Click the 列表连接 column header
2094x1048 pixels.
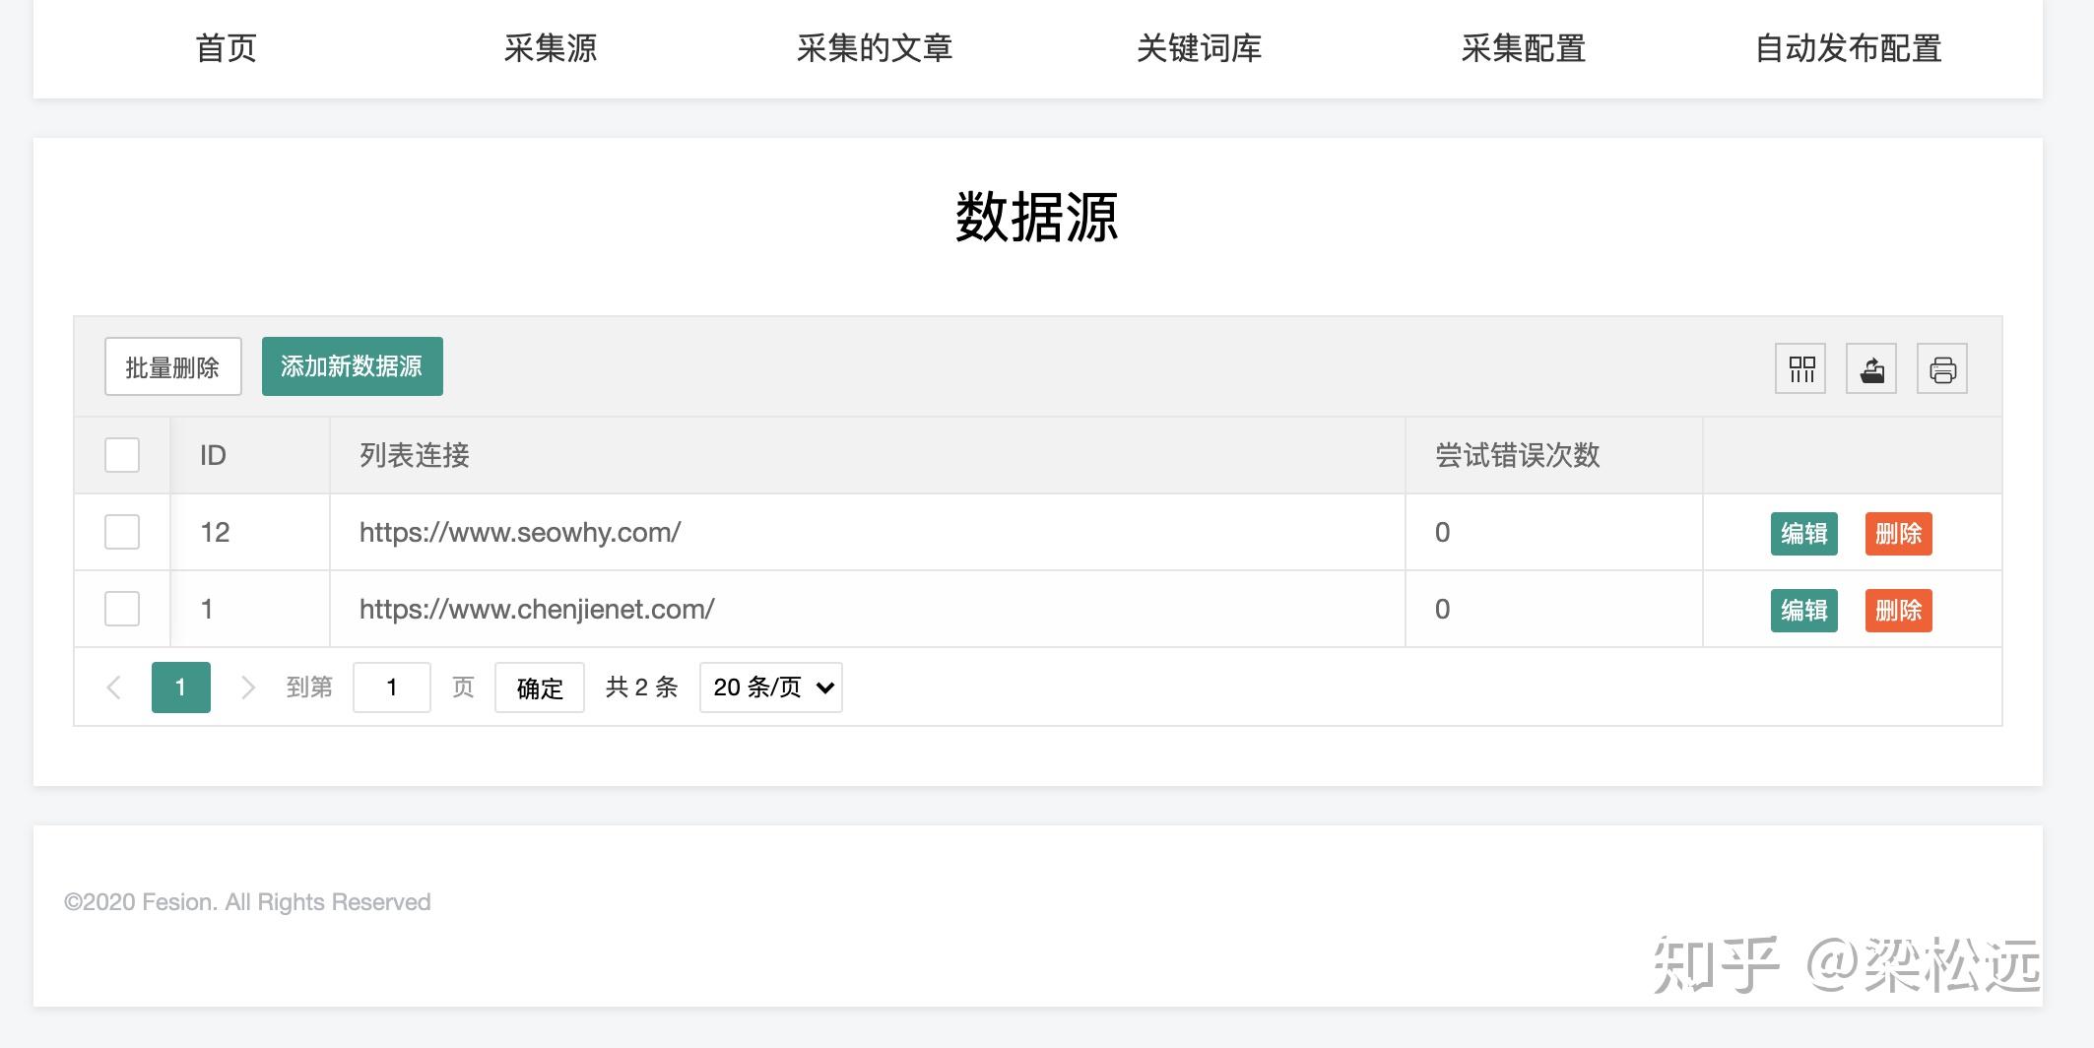pos(867,455)
